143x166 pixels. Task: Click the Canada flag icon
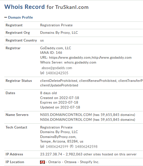pos(42,162)
